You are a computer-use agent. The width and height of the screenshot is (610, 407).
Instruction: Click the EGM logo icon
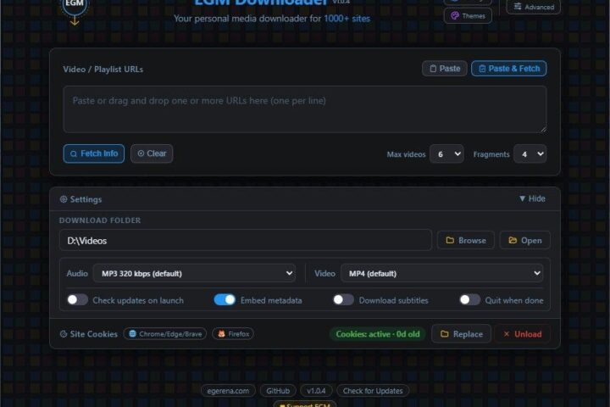pos(75,9)
